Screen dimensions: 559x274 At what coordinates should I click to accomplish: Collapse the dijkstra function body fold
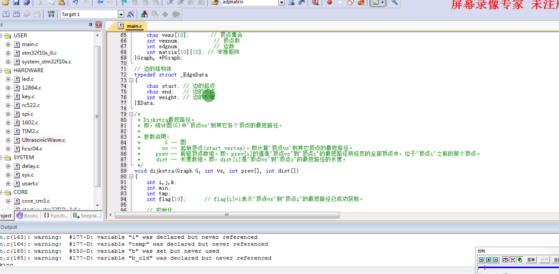coord(131,176)
